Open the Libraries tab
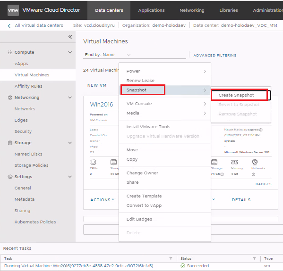 [x=229, y=10]
